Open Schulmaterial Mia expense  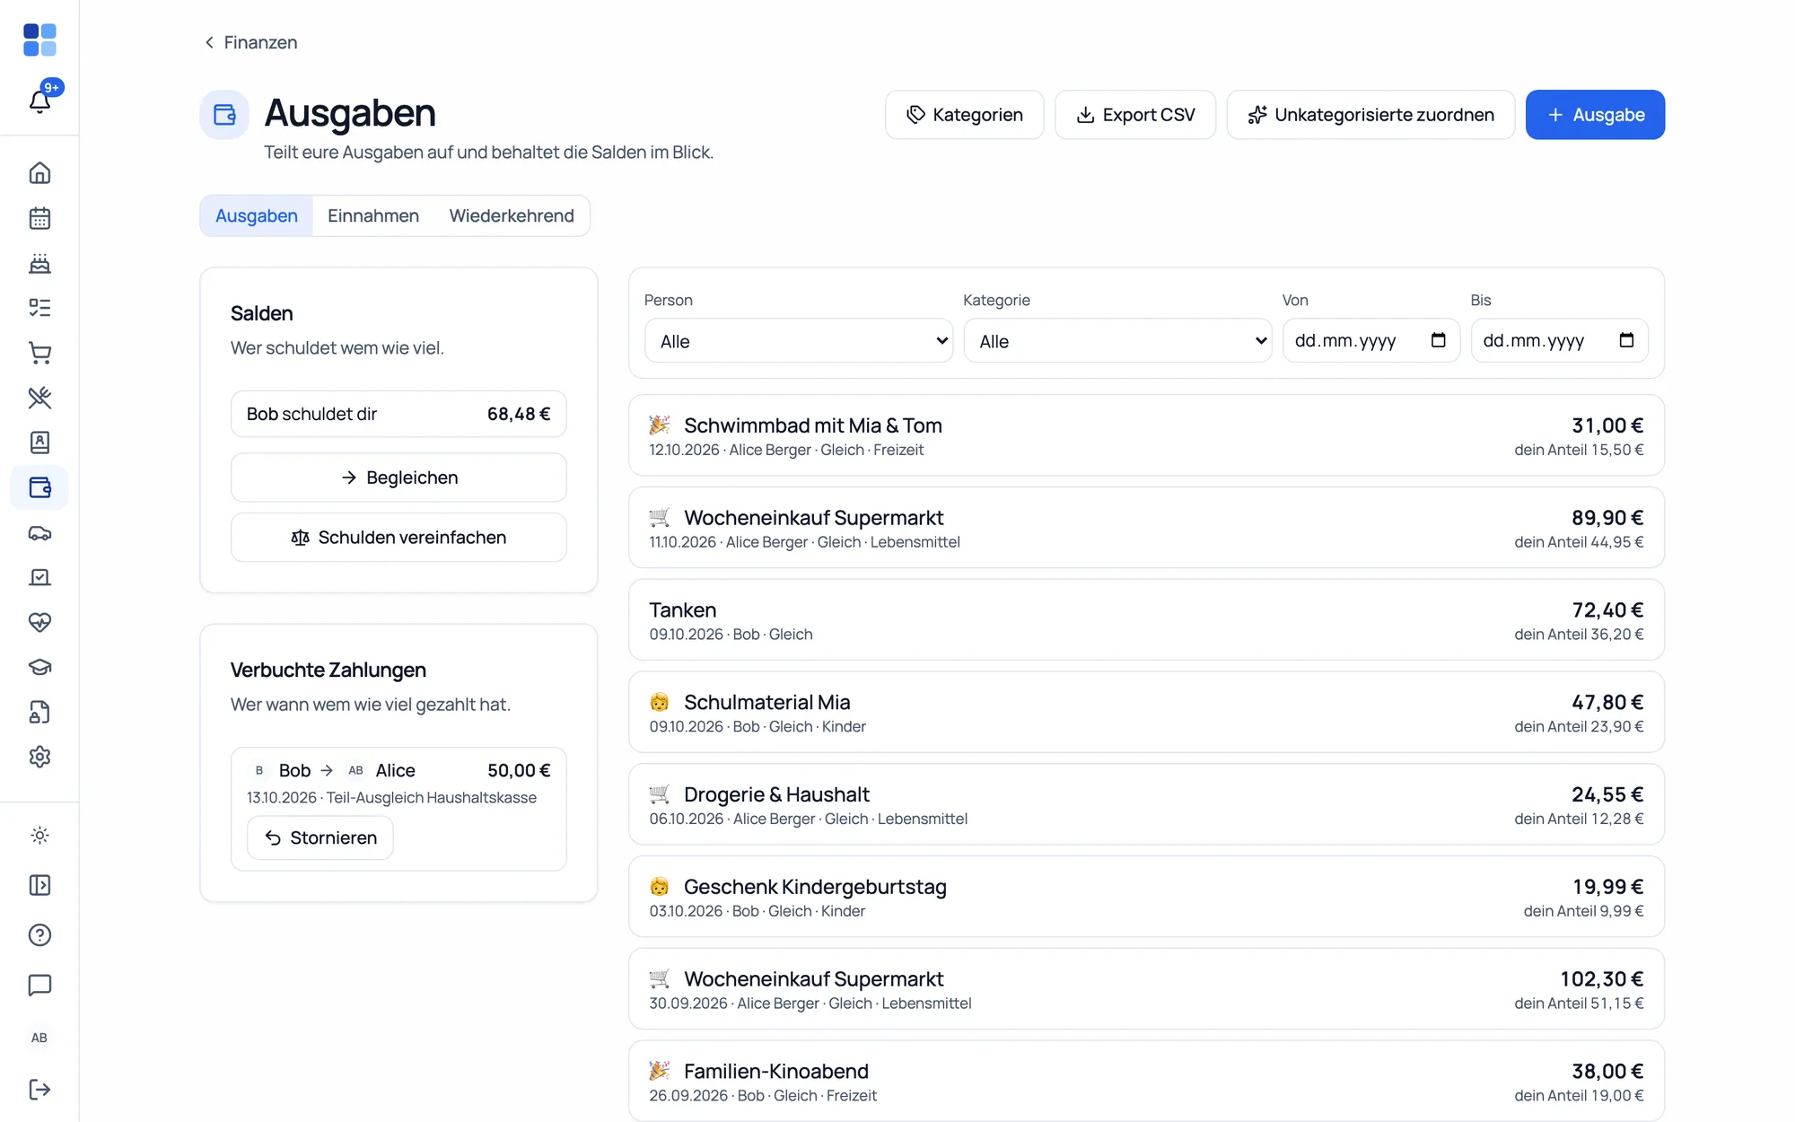[1146, 713]
